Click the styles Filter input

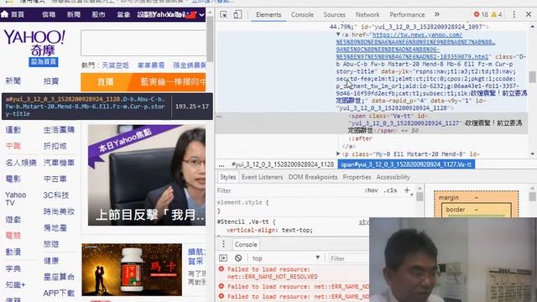pos(288,190)
